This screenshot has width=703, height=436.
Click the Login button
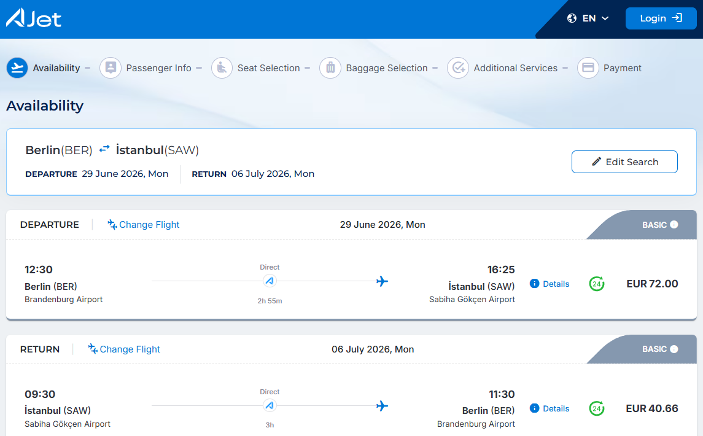661,18
